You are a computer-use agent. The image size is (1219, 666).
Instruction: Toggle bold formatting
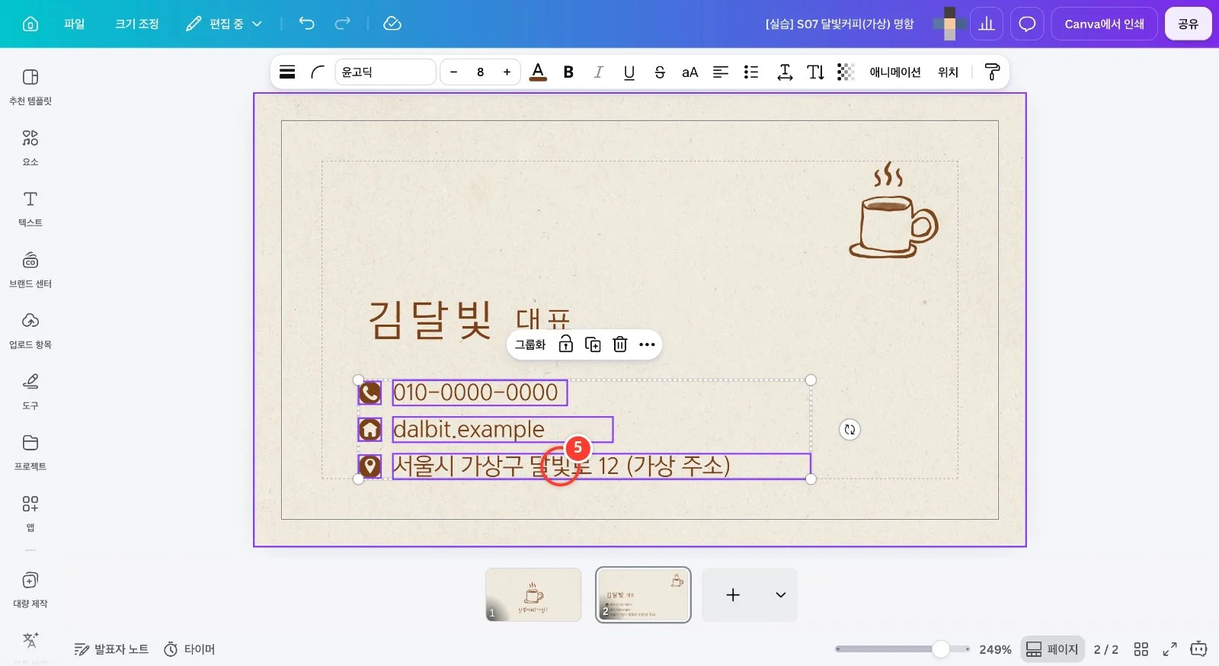click(568, 72)
